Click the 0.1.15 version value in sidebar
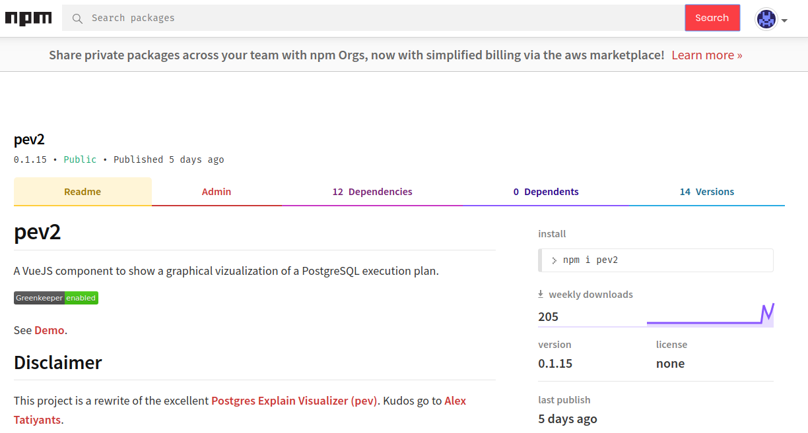 click(x=555, y=363)
